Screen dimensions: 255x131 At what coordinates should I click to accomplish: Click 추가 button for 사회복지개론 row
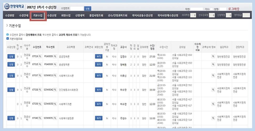[99, 104]
